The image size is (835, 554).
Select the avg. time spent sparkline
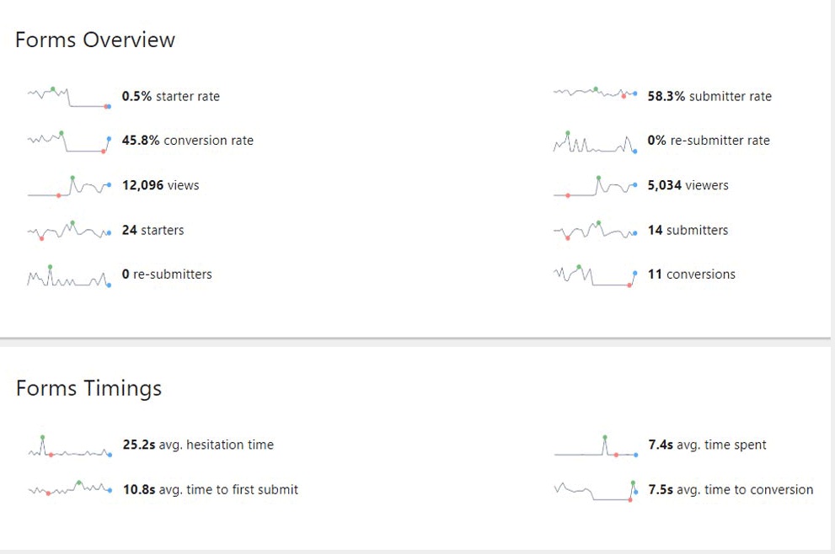coord(595,447)
